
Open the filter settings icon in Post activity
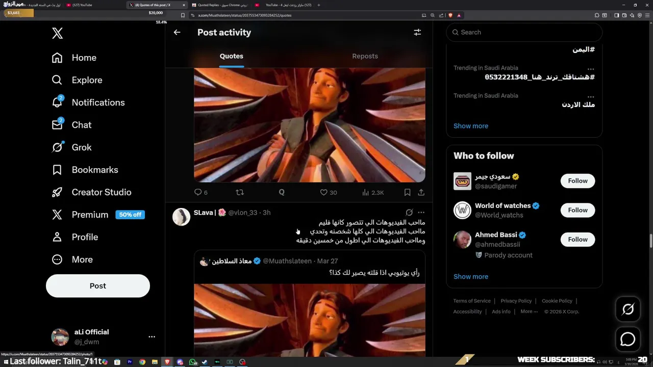pos(417,32)
